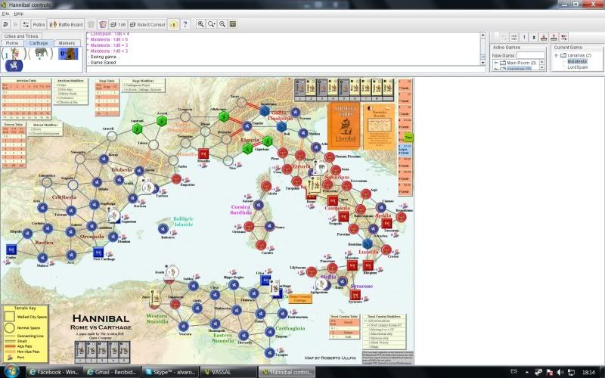Expand the Main Room (0) node
This screenshot has height=378, width=605.
[496, 63]
